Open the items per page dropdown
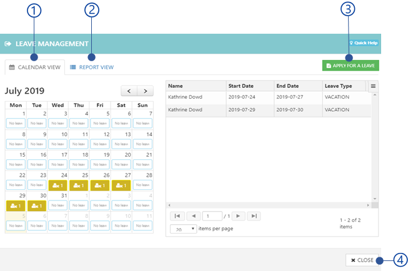The image size is (408, 271). (183, 229)
